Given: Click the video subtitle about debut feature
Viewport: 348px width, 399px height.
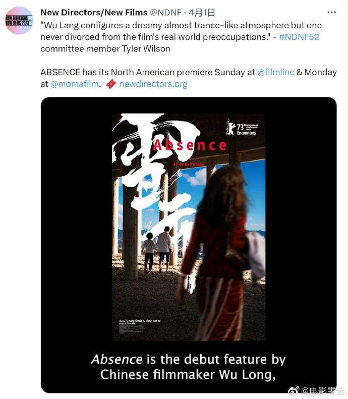Looking at the screenshot, I should point(188,367).
